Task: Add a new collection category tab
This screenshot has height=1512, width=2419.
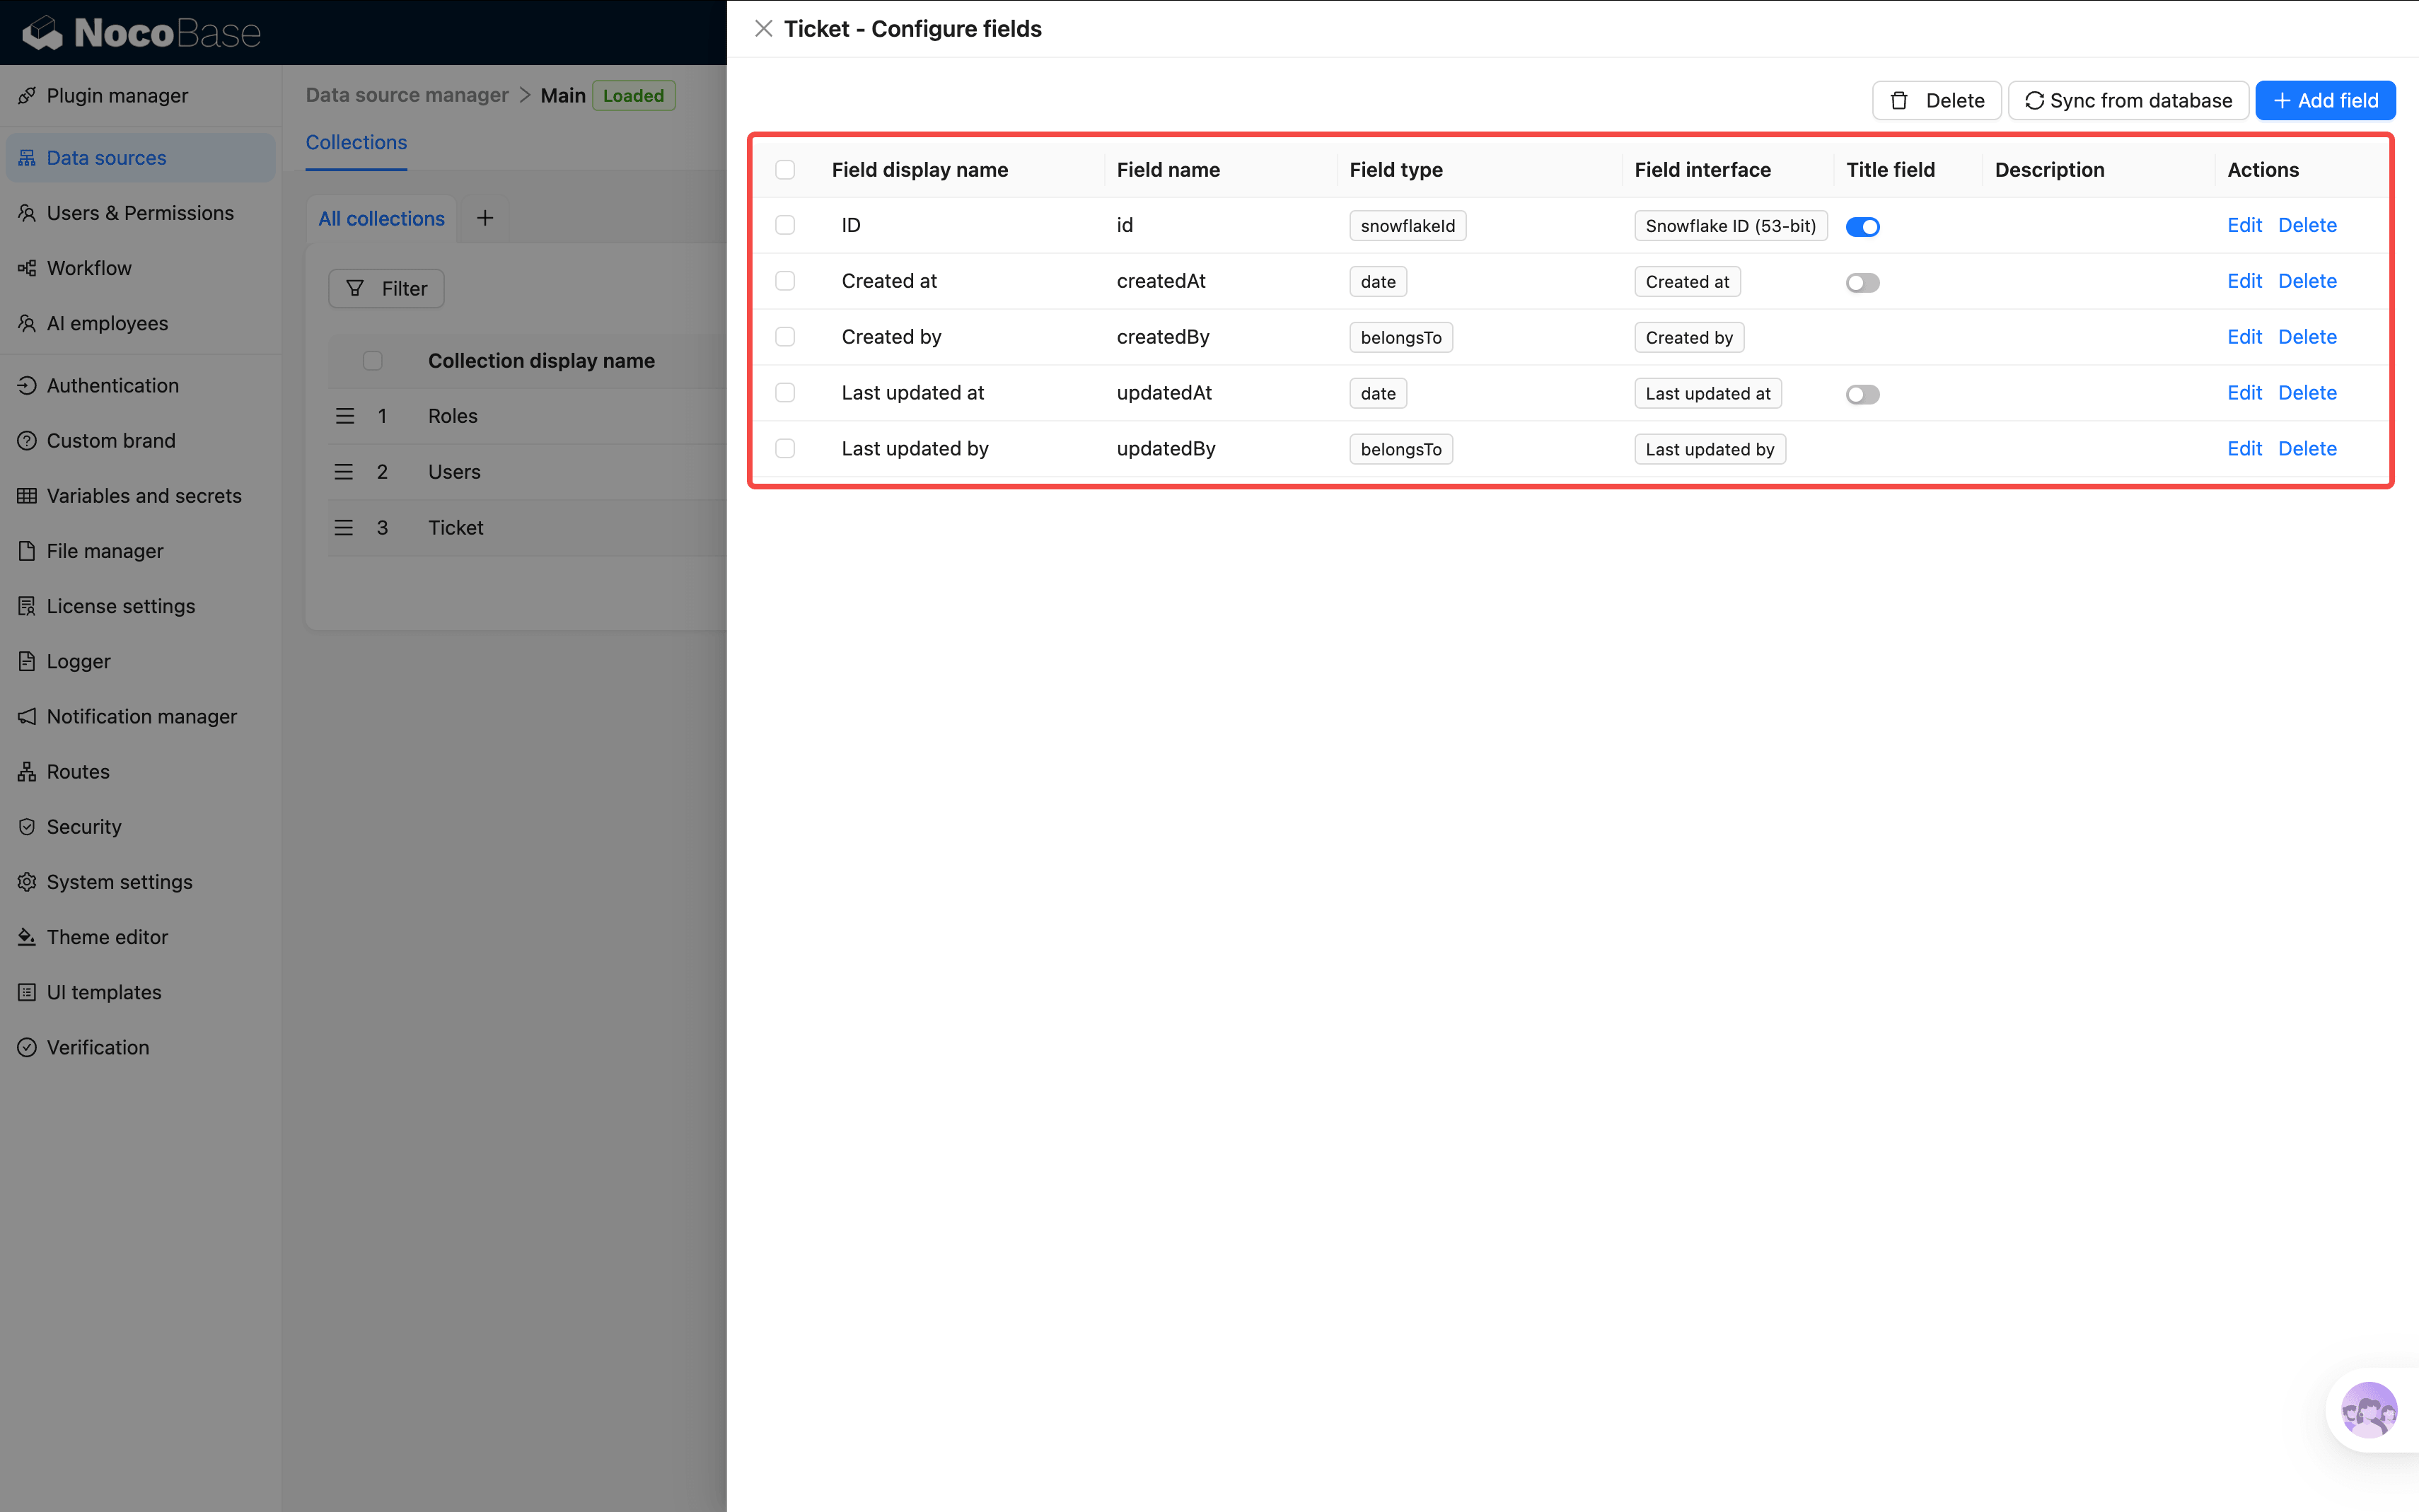Action: coord(485,218)
